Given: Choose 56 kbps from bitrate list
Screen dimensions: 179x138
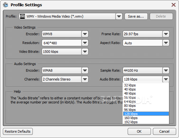Looking at the screenshot, I should pos(146,97).
